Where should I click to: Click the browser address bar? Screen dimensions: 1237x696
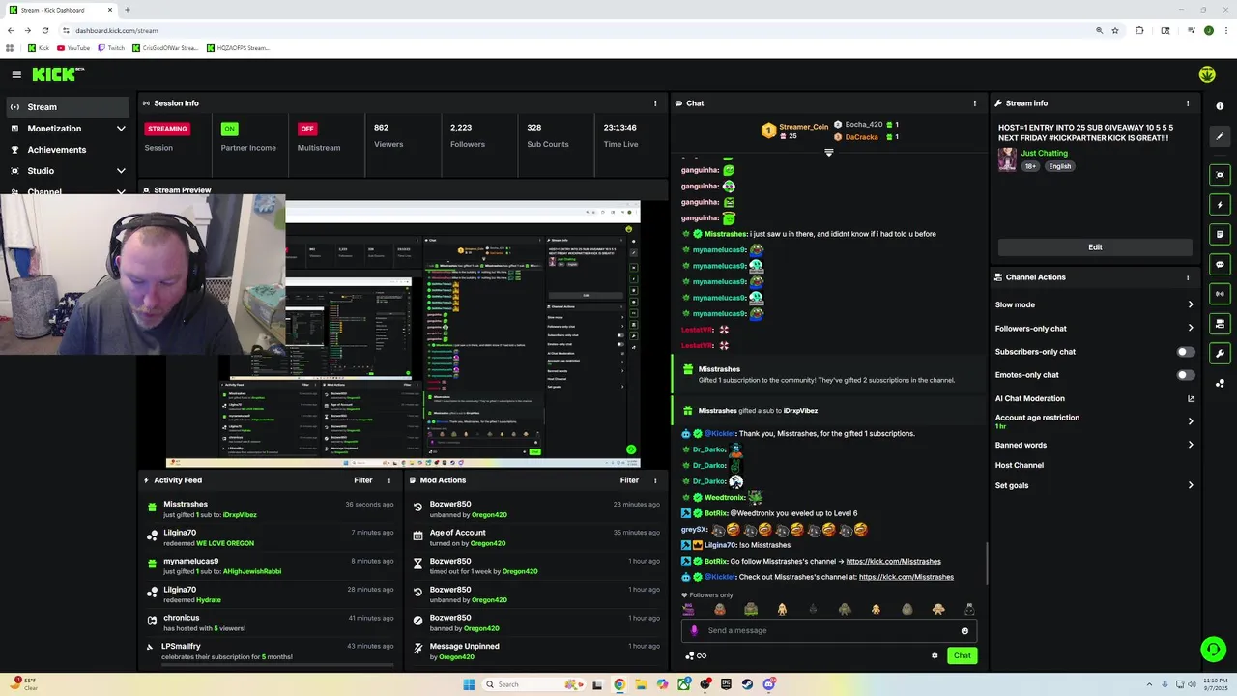(580, 30)
